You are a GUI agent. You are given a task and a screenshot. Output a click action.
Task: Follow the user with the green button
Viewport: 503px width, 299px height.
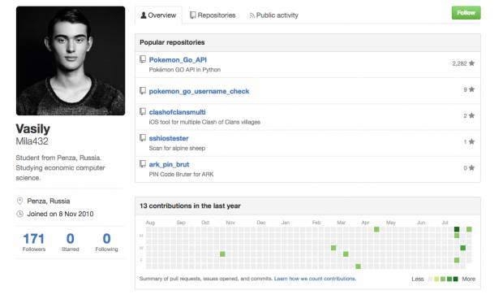[466, 13]
